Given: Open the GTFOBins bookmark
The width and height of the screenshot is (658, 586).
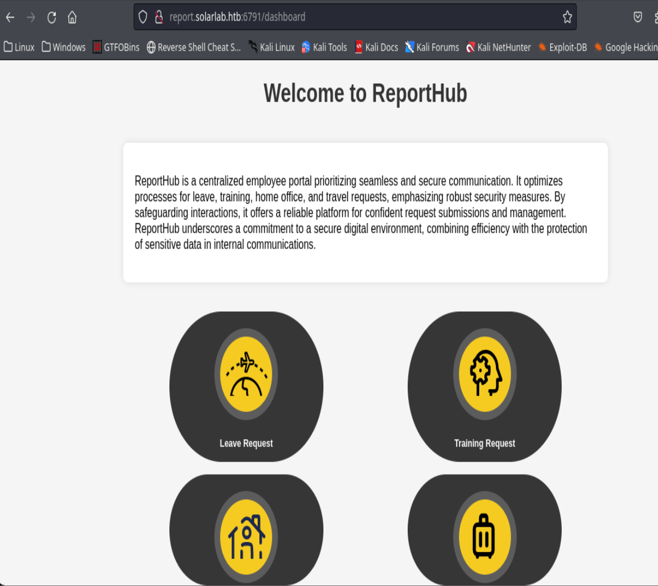Looking at the screenshot, I should tap(116, 47).
